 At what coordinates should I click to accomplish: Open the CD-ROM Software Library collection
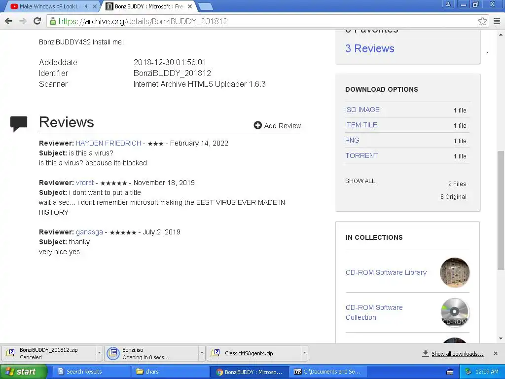386,272
